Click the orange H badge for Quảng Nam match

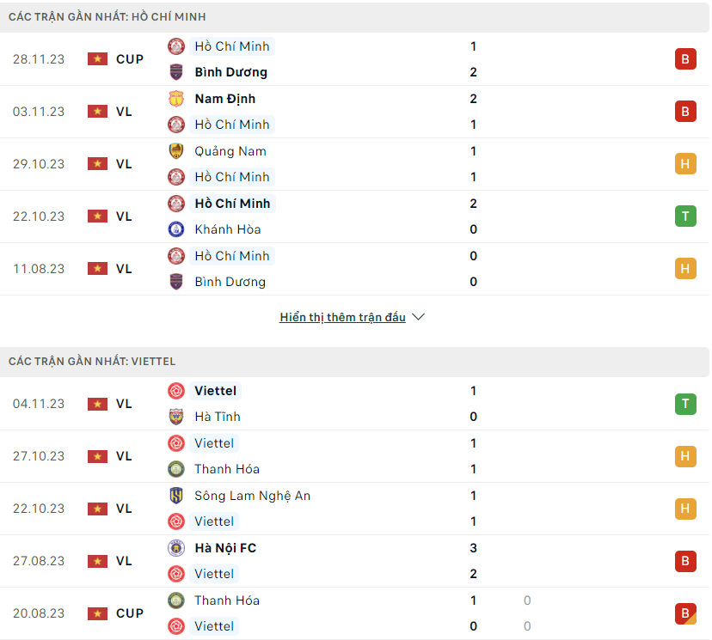pos(685,164)
